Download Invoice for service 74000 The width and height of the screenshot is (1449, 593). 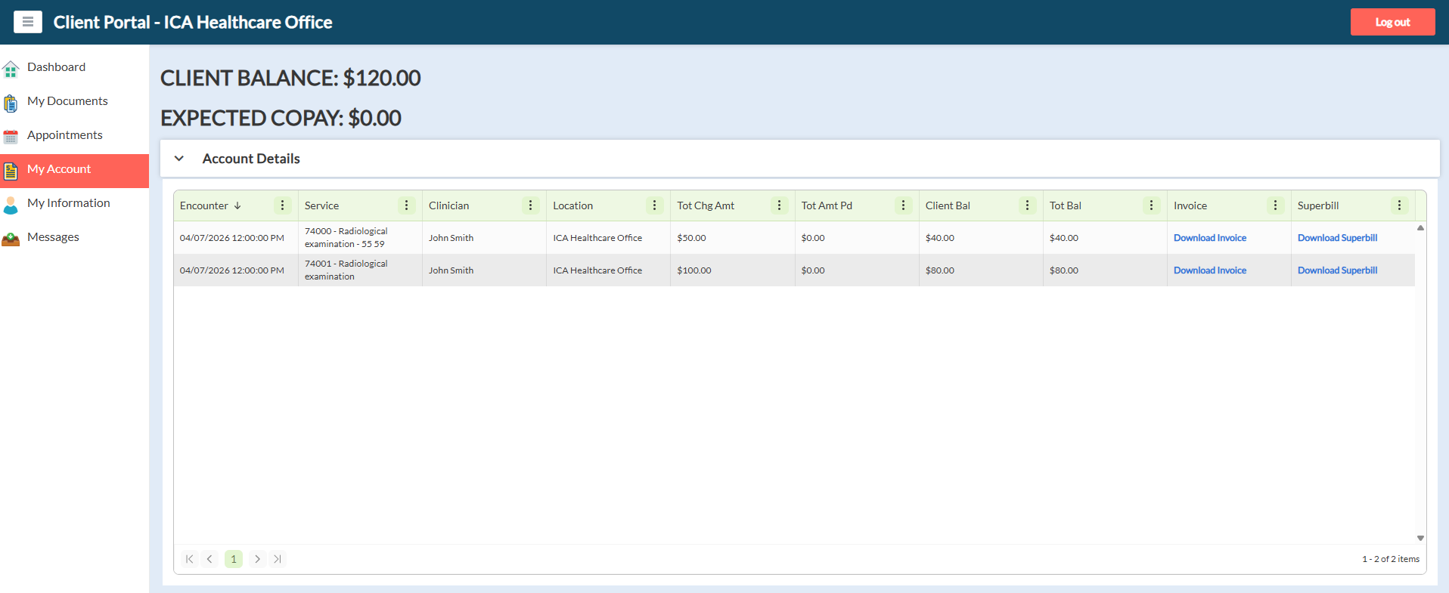(x=1209, y=238)
